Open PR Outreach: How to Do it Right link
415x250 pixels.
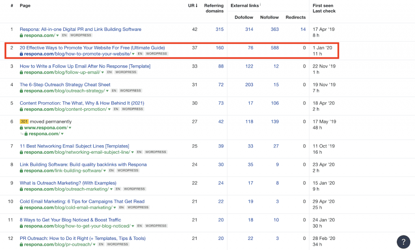pyautogui.click(x=83, y=239)
